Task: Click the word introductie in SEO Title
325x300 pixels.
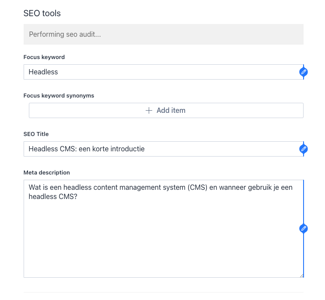Action: coord(127,149)
